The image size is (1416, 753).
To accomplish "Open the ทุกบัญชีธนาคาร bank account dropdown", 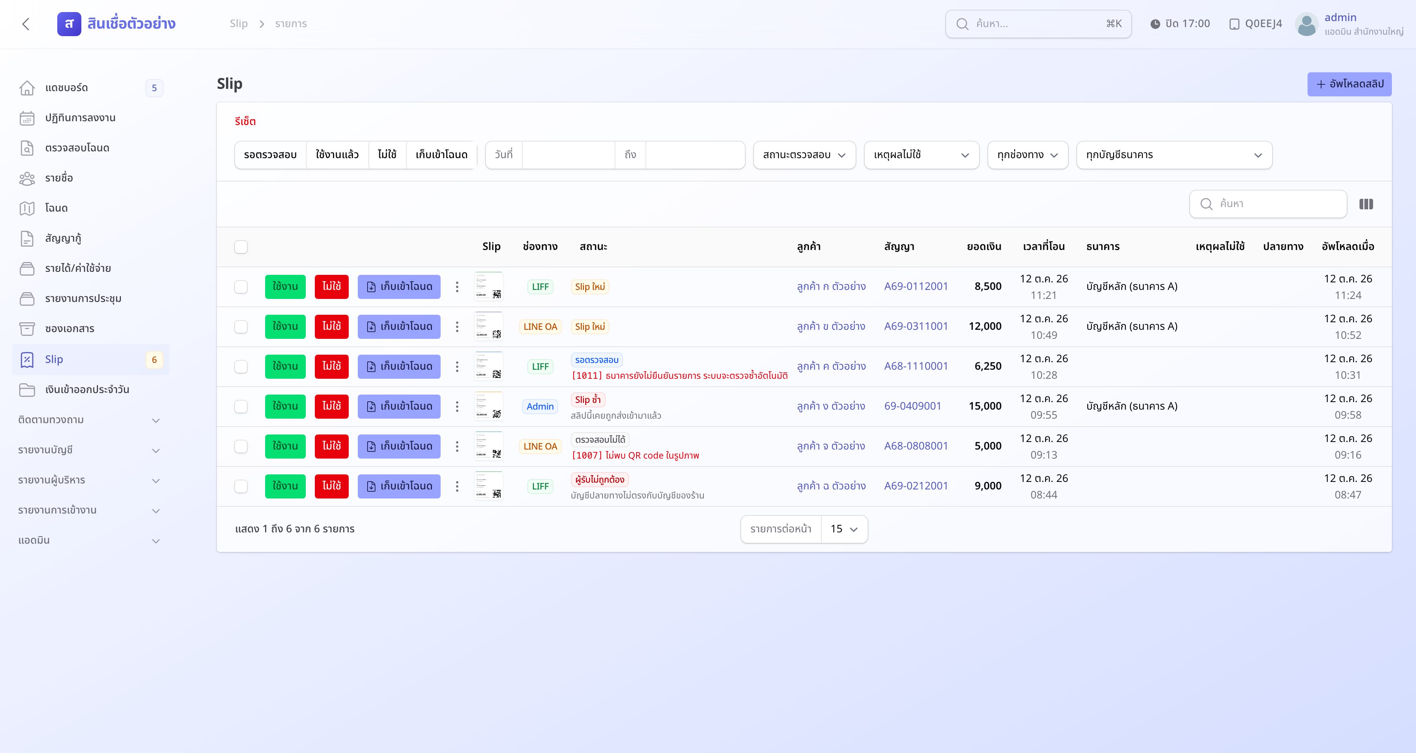I will click(x=1174, y=155).
